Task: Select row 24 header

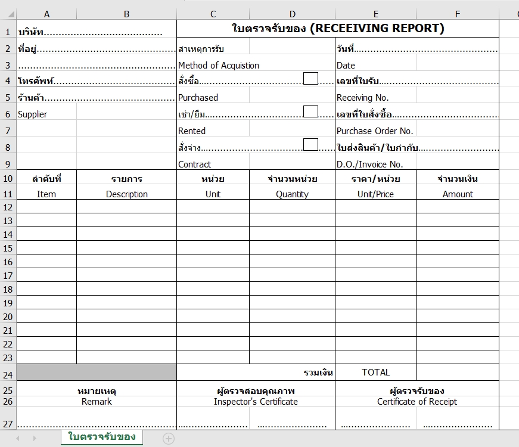Action: click(x=8, y=372)
